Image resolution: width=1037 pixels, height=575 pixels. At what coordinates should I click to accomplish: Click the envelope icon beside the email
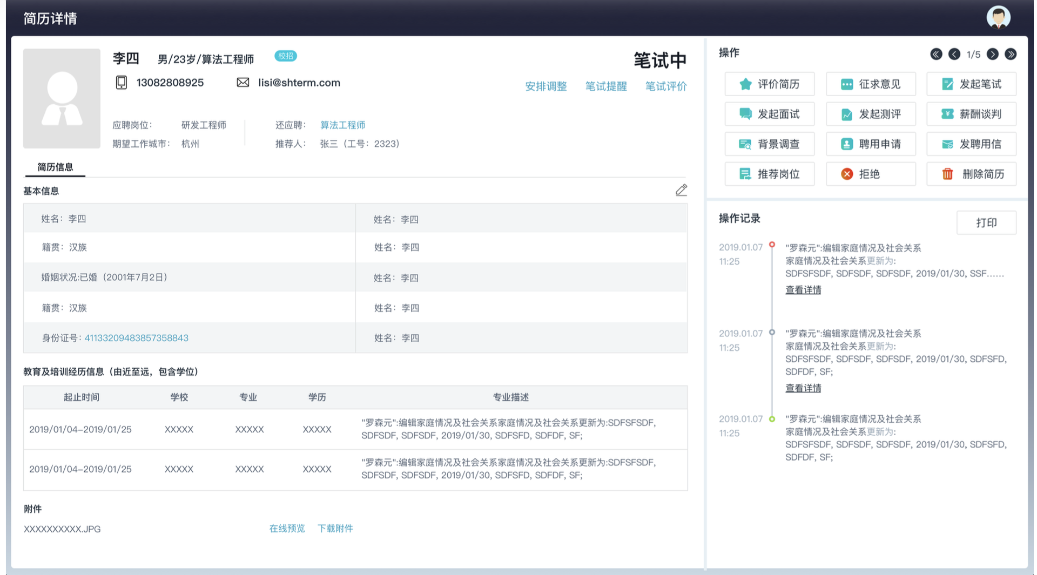[243, 83]
